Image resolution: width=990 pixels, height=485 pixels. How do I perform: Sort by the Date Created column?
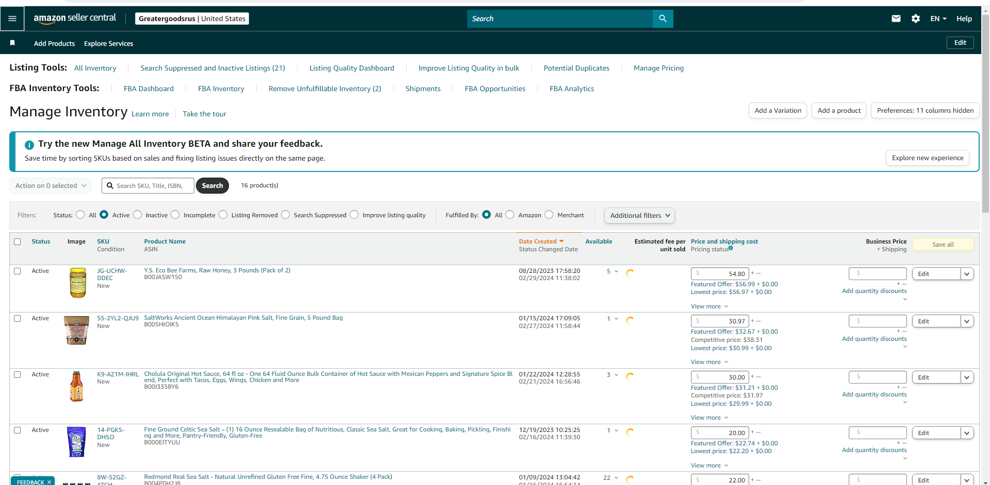point(541,241)
